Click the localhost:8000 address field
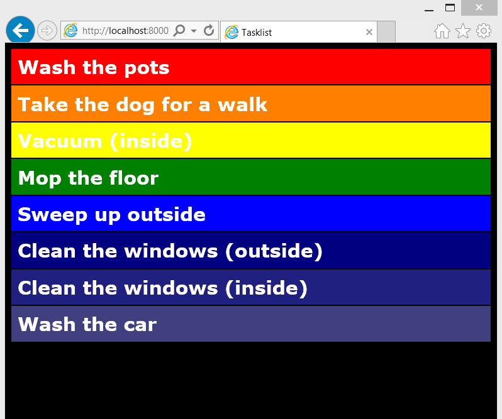This screenshot has width=502, height=419. coord(125,31)
